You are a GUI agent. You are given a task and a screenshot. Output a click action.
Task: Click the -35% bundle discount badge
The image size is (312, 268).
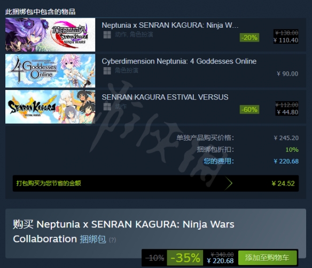click(x=185, y=258)
